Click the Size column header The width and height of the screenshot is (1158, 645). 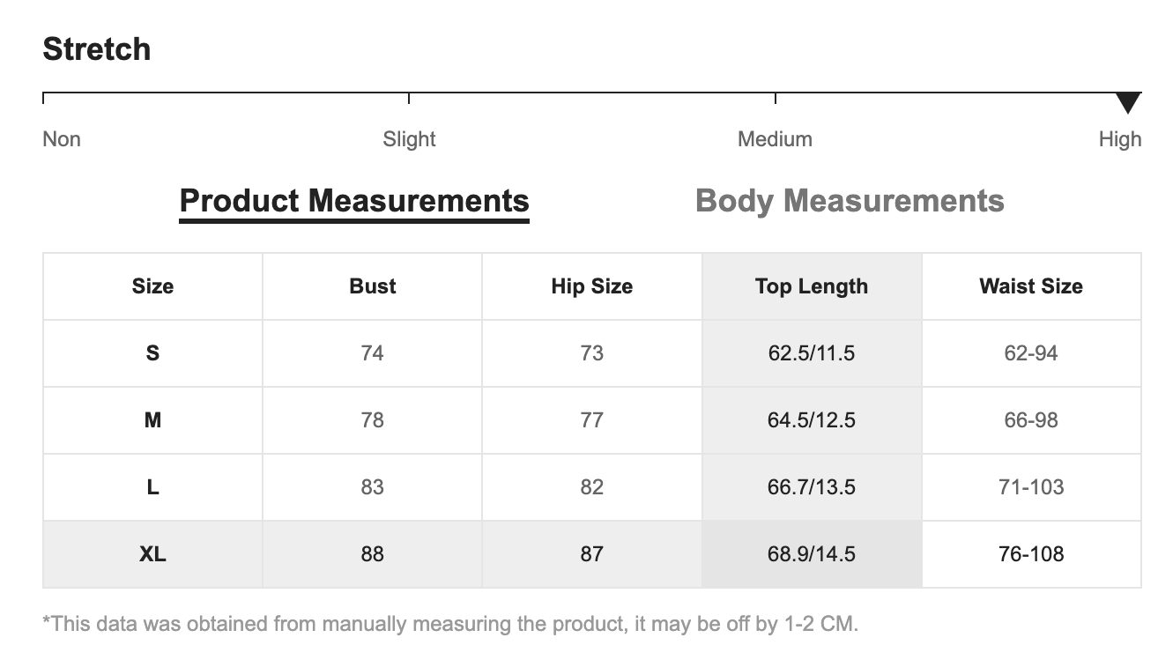point(152,286)
